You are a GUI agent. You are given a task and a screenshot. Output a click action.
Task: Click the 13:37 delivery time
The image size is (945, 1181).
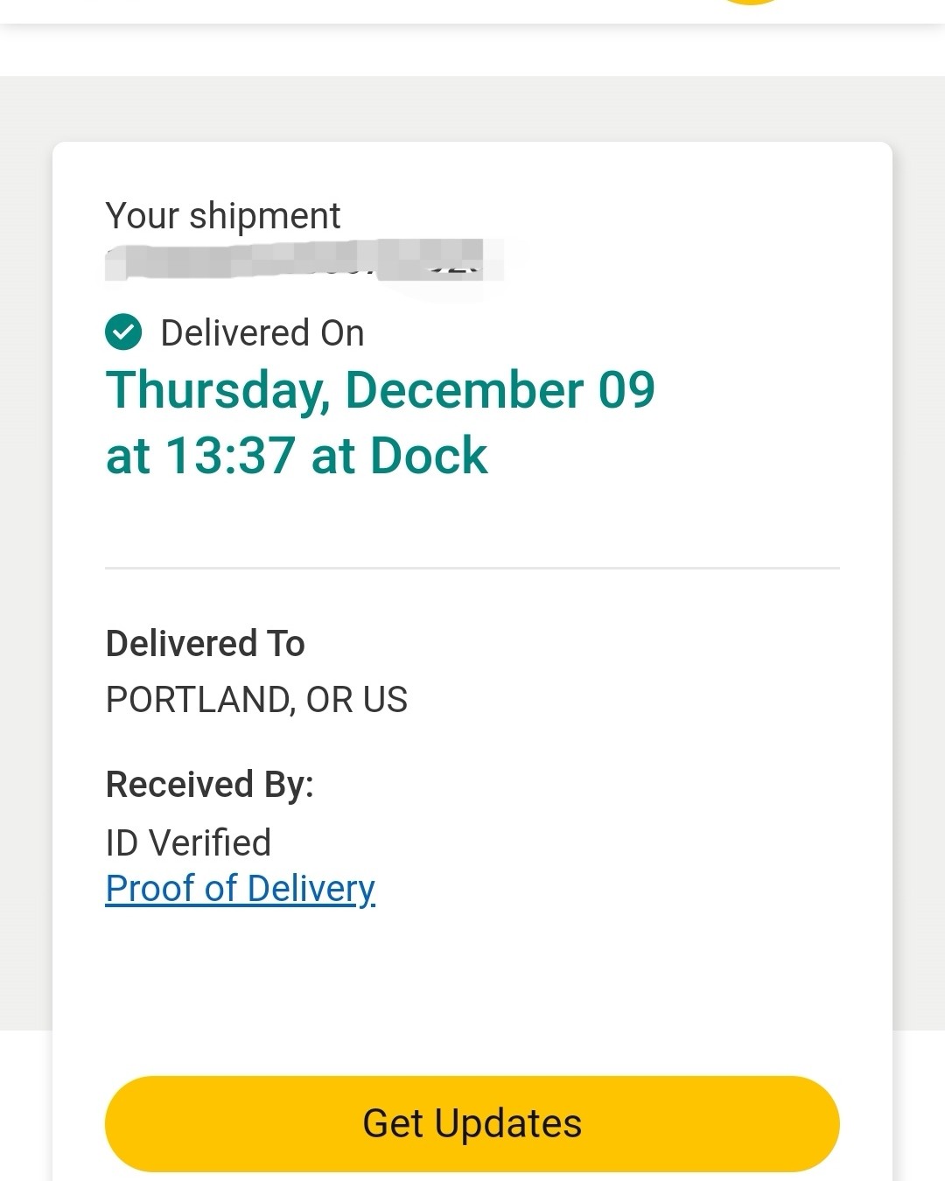tap(230, 456)
